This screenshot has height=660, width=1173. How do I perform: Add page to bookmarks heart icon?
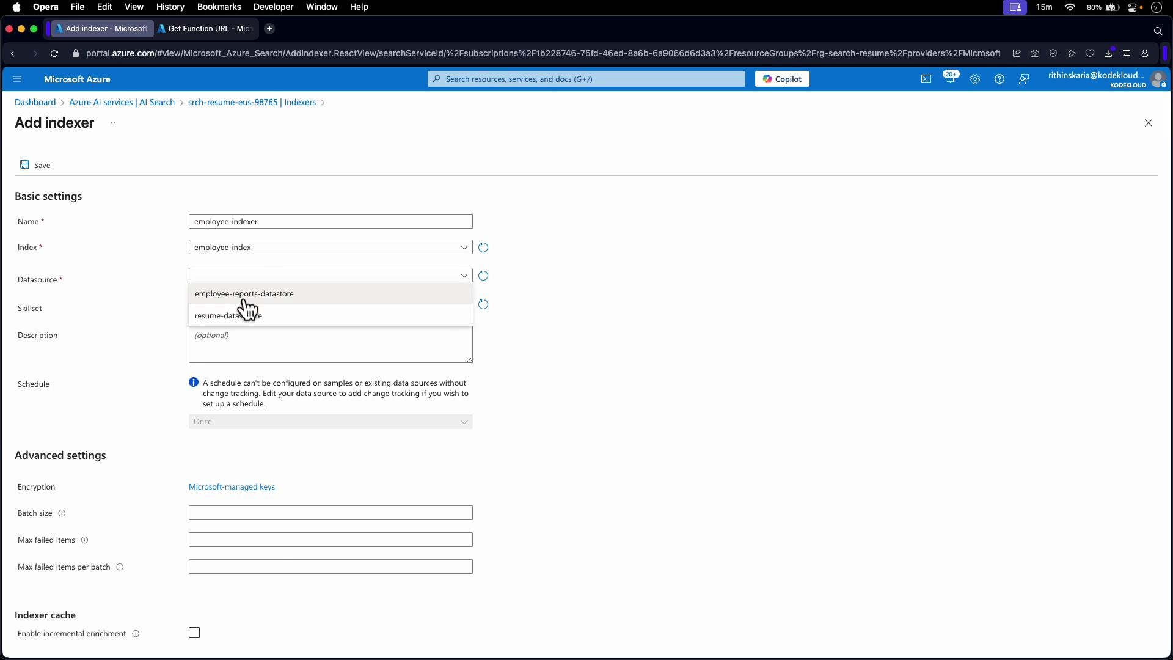click(x=1090, y=54)
